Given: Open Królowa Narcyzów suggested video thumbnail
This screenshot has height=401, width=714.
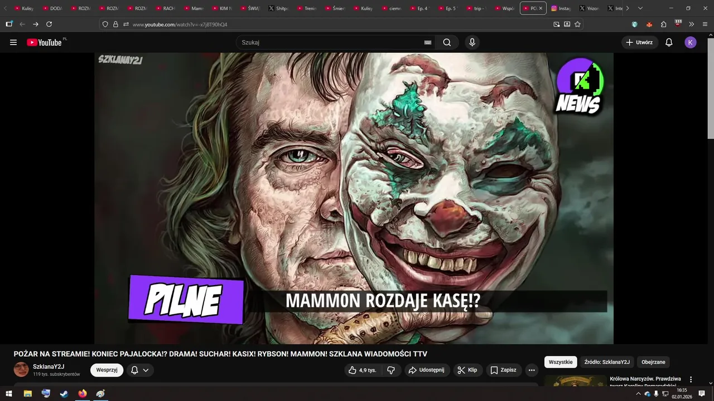Looking at the screenshot, I should pyautogui.click(x=575, y=381).
